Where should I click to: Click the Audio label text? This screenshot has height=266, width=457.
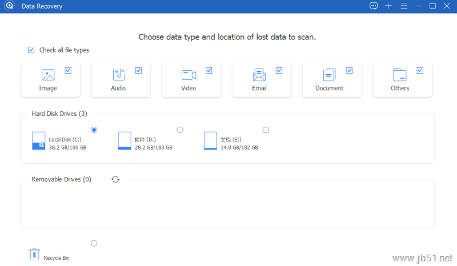point(118,88)
